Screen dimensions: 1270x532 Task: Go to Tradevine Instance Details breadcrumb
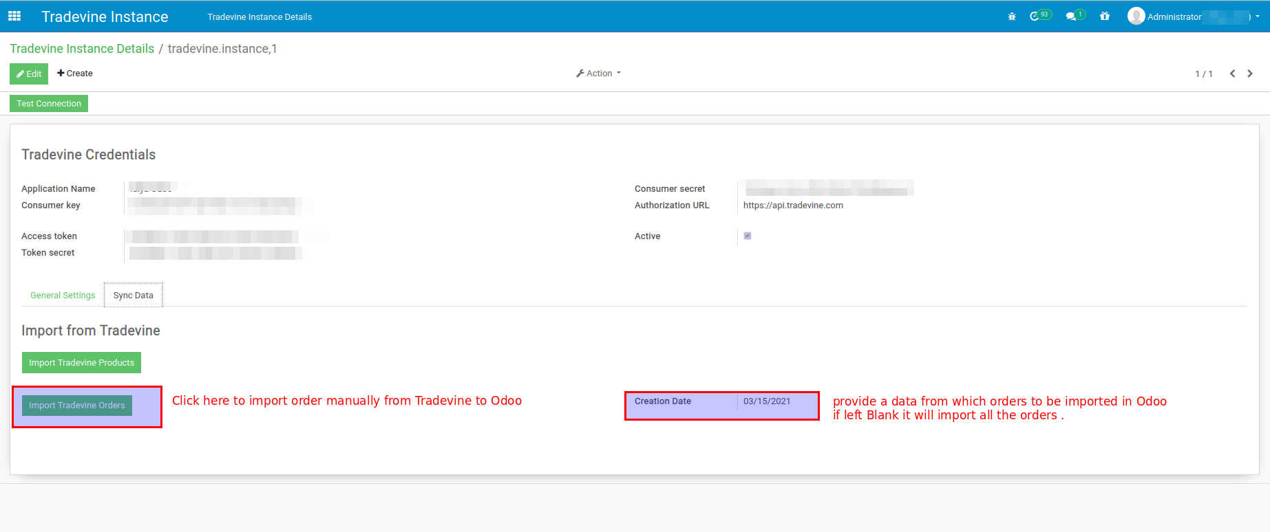point(82,49)
